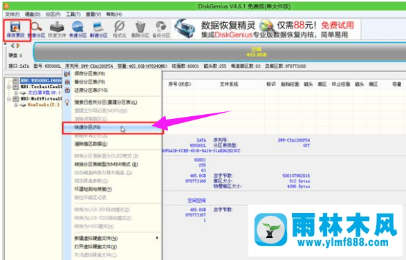The image size is (406, 260).
Task: Choose 新建虚拟硬盘文件 menu entry
Action: point(112,239)
